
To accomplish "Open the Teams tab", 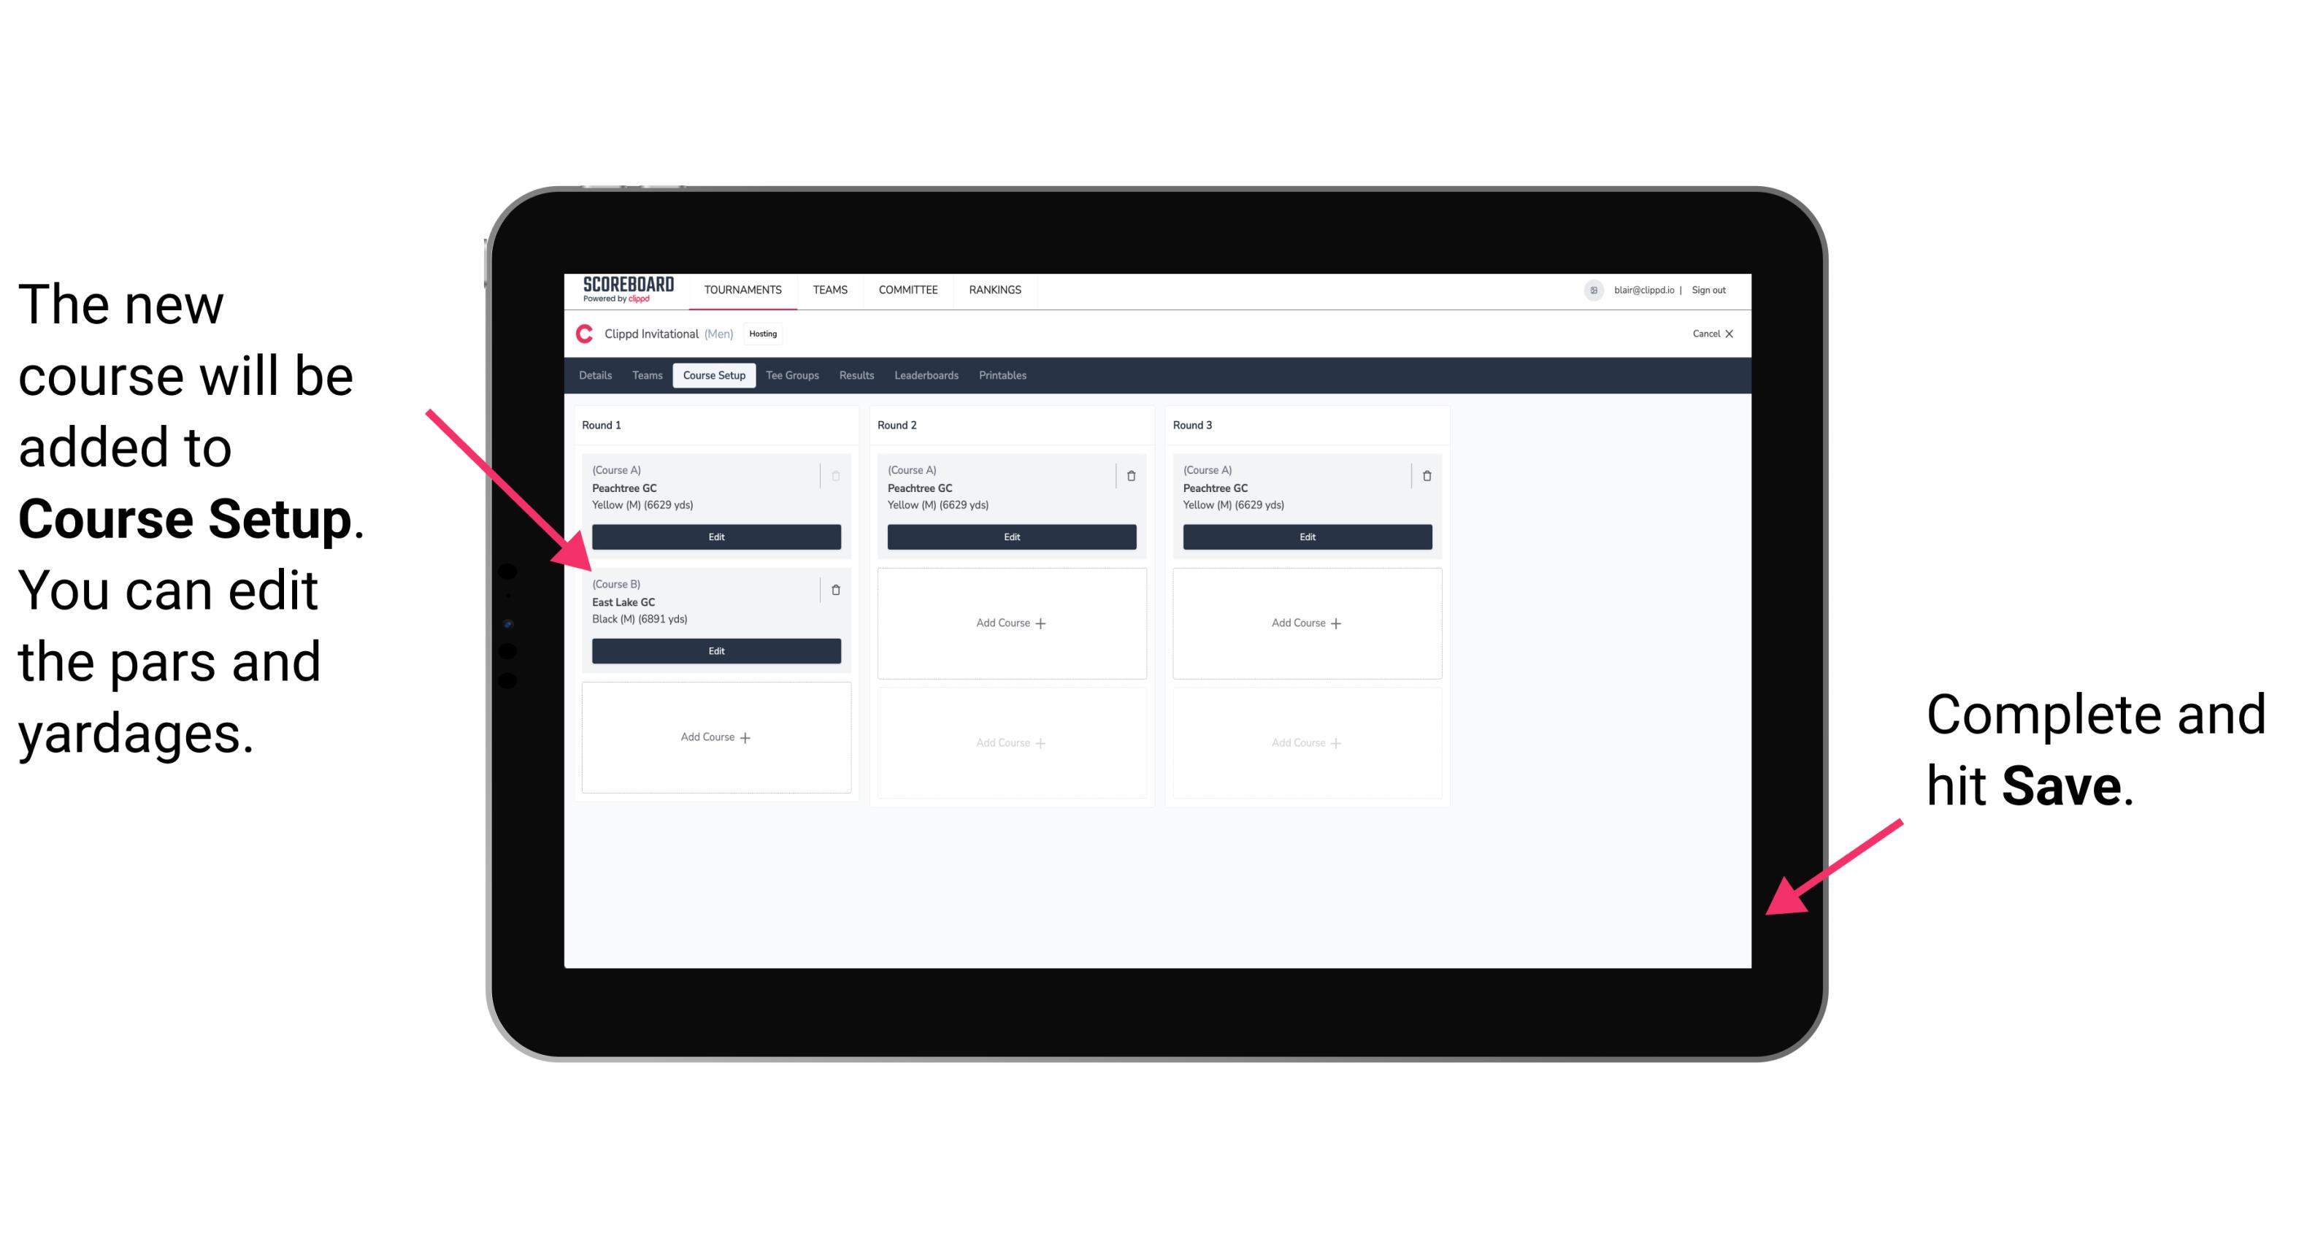I will pyautogui.click(x=645, y=376).
